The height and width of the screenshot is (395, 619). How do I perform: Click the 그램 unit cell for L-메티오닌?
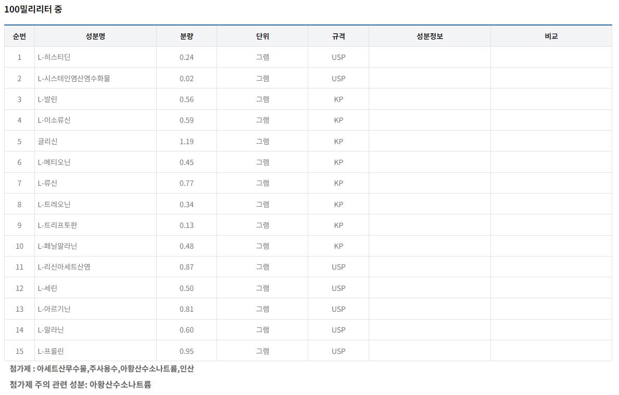tap(262, 162)
